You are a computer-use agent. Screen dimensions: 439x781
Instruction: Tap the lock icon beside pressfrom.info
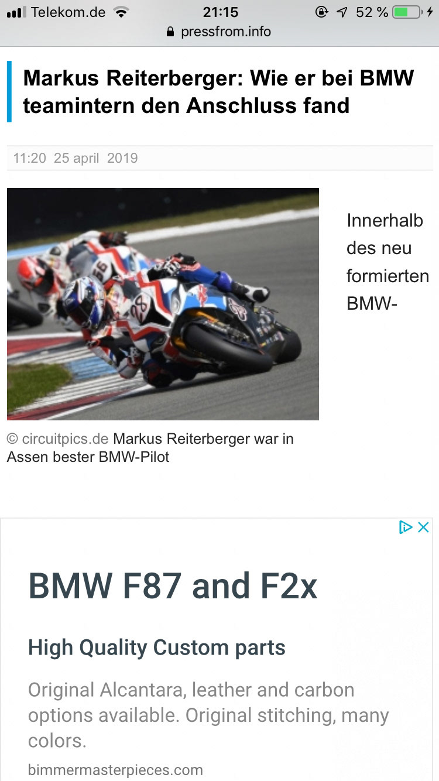tap(171, 32)
